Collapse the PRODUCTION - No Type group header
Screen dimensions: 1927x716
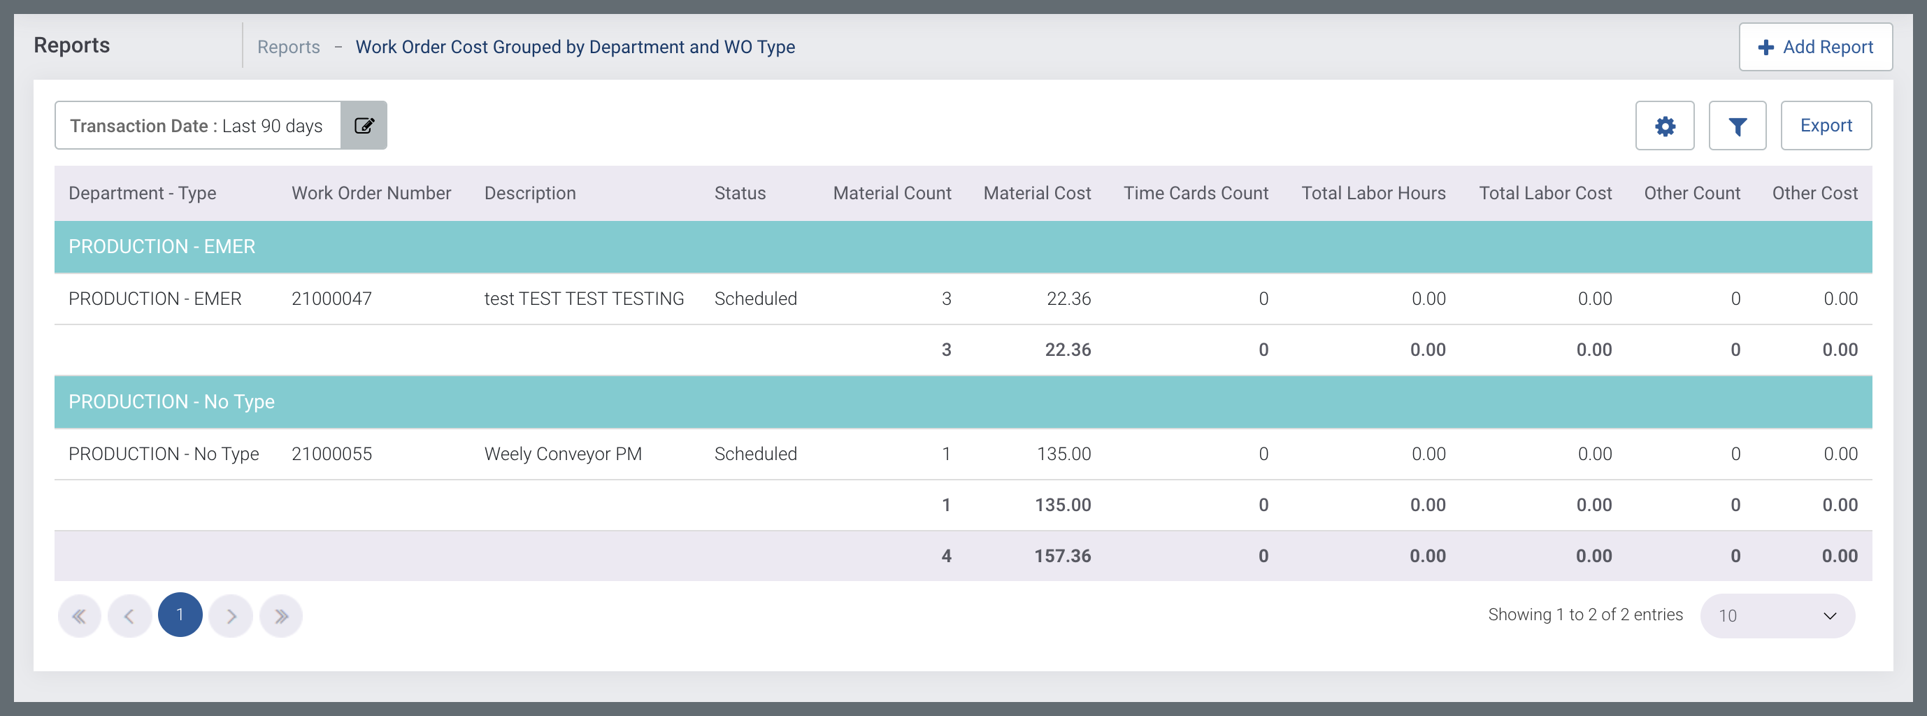pyautogui.click(x=963, y=402)
